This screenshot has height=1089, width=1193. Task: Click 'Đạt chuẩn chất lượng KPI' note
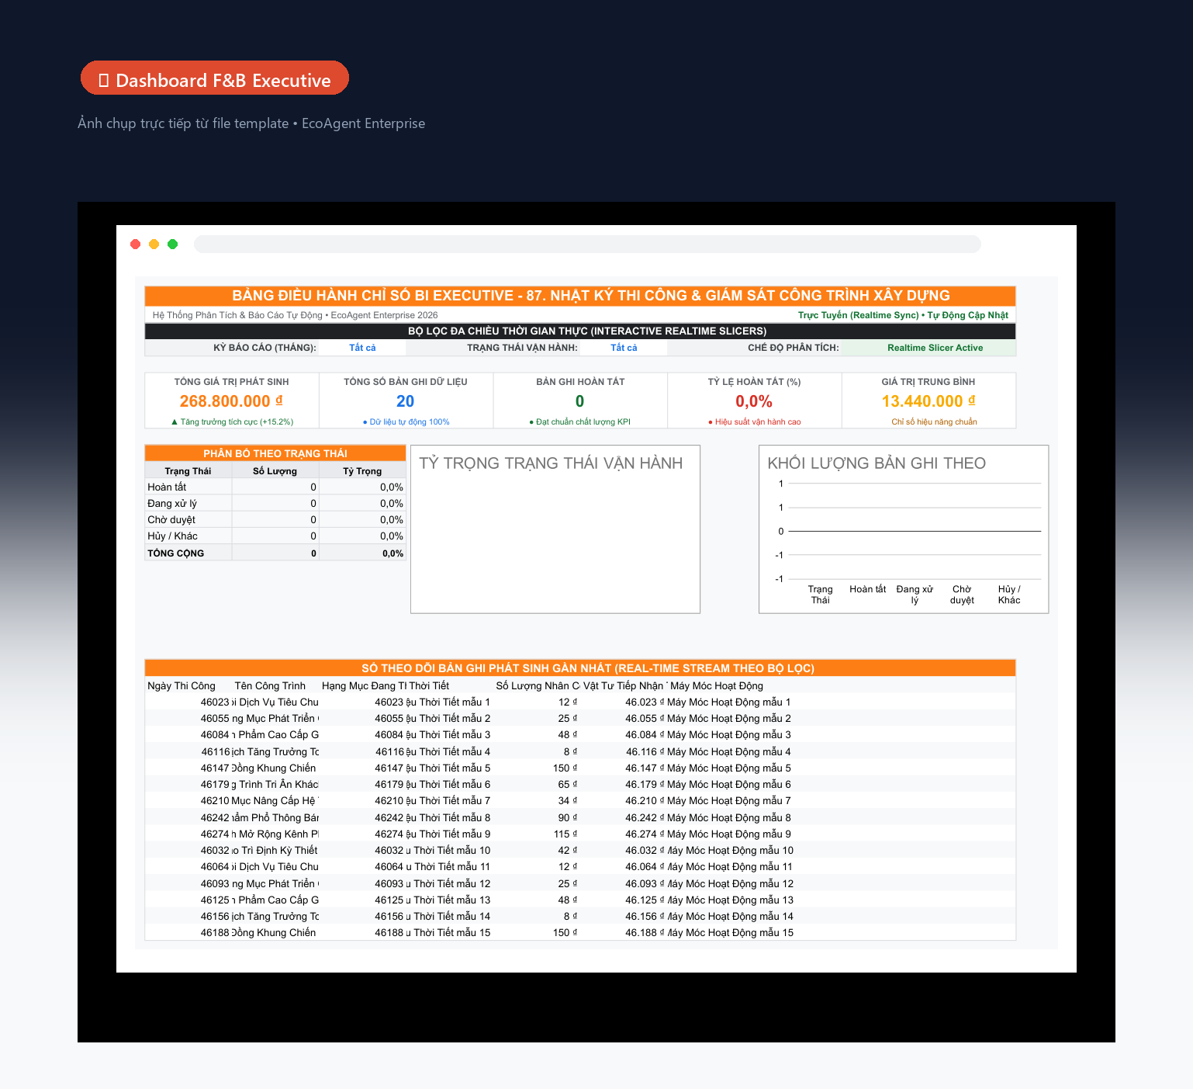point(580,422)
